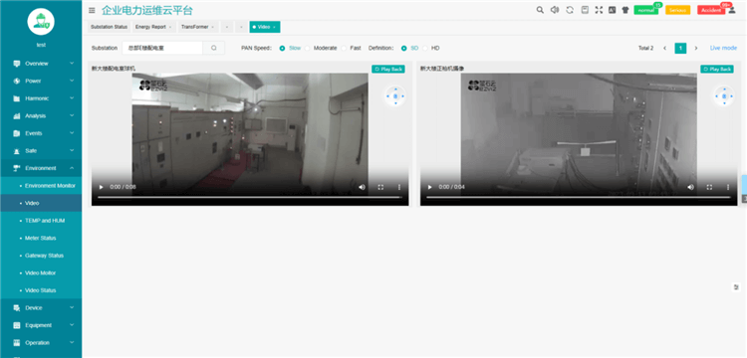The image size is (747, 358).
Task: Open theme skin shirt icon
Action: tap(625, 10)
